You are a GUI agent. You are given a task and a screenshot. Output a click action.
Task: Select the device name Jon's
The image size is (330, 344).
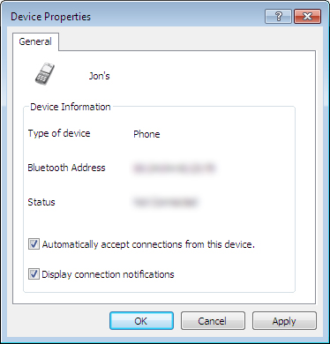tap(100, 76)
